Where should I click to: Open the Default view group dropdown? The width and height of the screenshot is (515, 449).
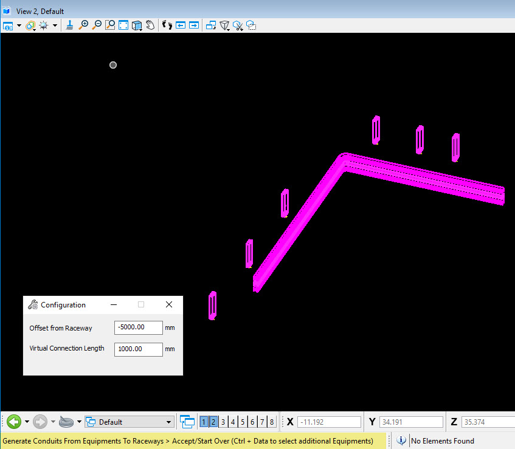coord(130,421)
